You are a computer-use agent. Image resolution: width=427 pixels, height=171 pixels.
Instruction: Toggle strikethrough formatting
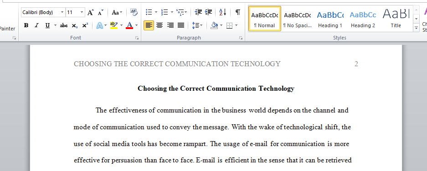tap(64, 25)
